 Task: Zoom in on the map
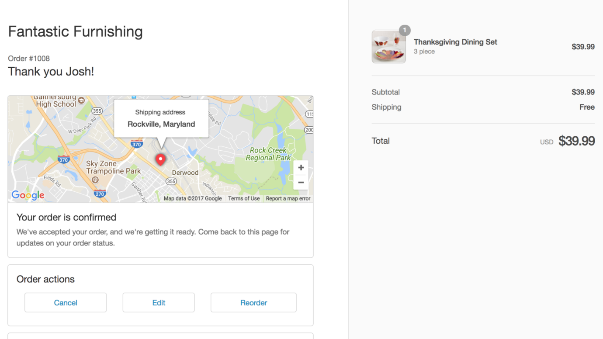pyautogui.click(x=301, y=168)
